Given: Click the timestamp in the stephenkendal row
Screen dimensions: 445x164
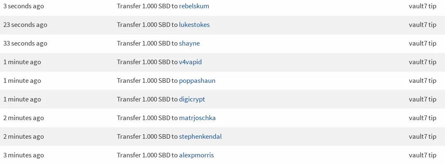Looking at the screenshot, I should 24,137.
